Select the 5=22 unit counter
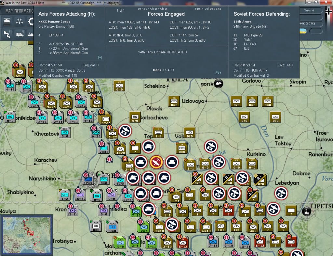 pyautogui.click(x=113, y=134)
